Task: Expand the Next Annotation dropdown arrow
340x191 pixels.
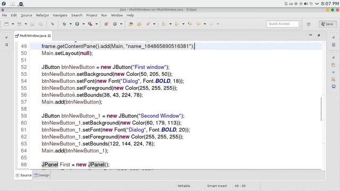Action: coord(170,24)
